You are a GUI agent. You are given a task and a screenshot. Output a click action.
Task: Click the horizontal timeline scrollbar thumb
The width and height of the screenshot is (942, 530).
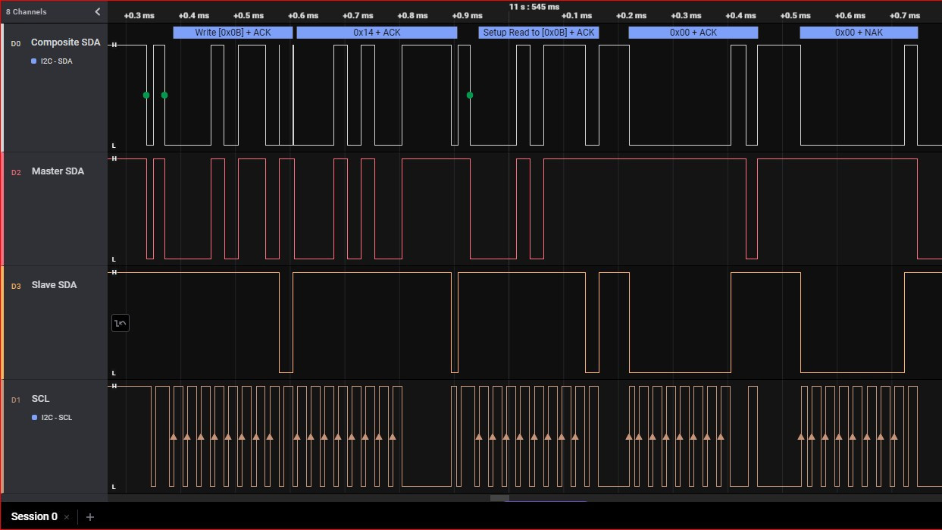499,498
